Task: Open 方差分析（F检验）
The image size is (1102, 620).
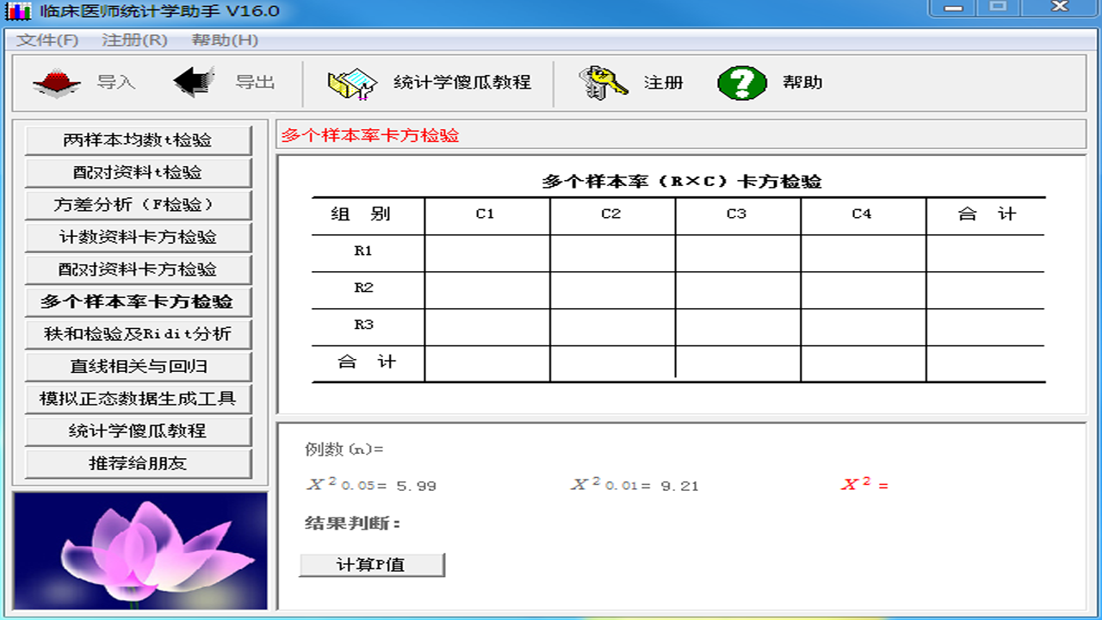Action: click(138, 205)
